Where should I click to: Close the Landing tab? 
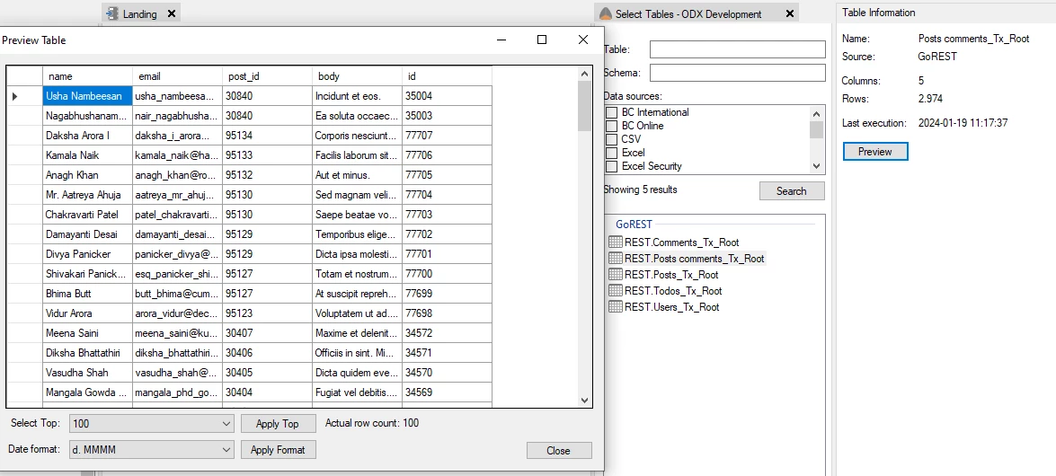(171, 13)
